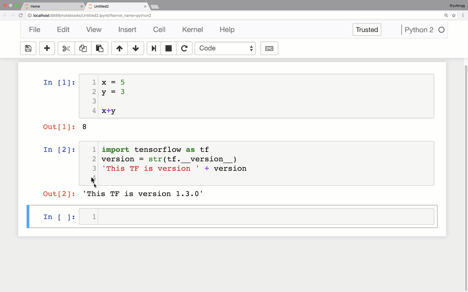Image resolution: width=468 pixels, height=292 pixels.
Task: View site information icon in address bar
Action: (30, 16)
